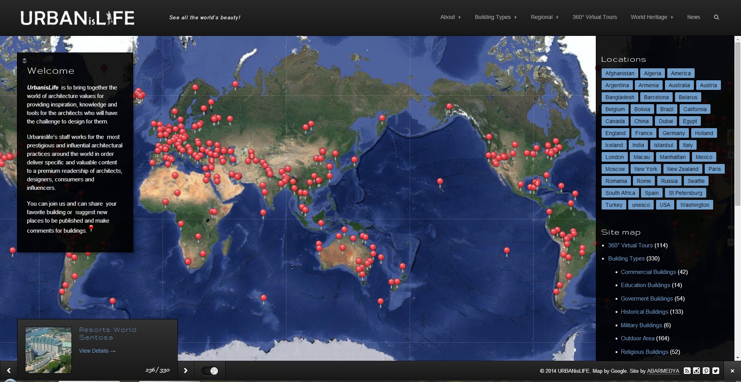The image size is (741, 382).
Task: Select the Algeria location tag
Action: [653, 73]
